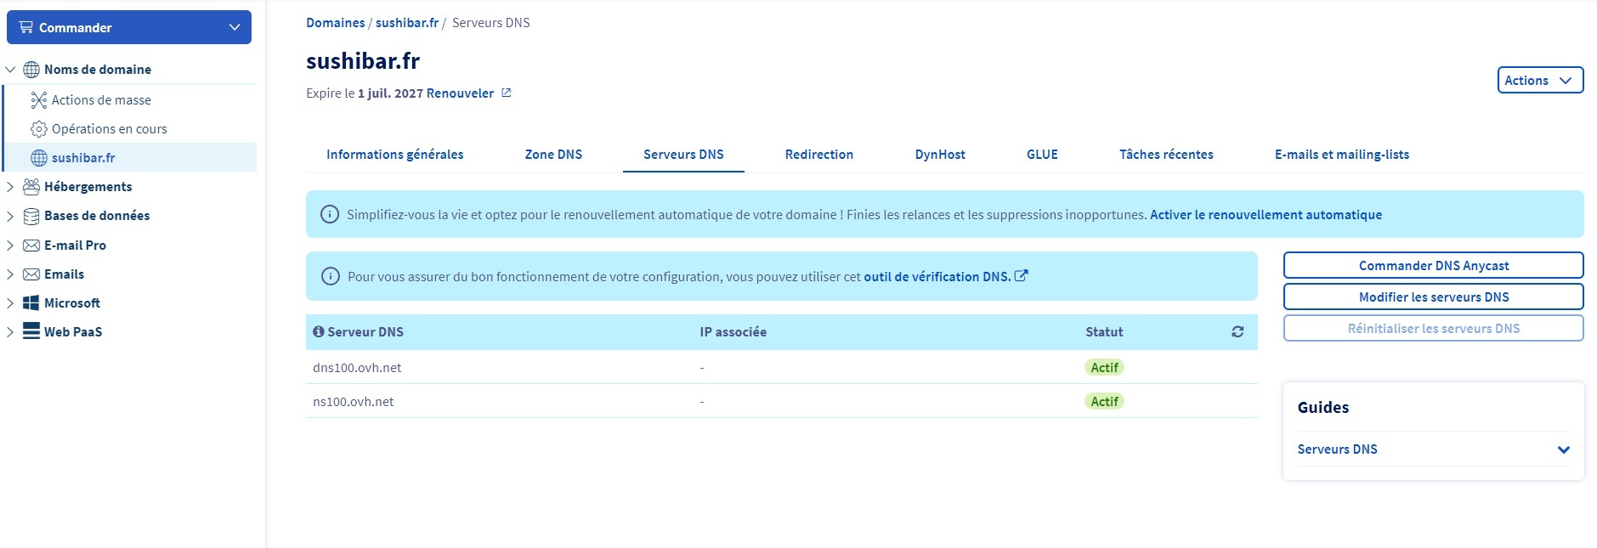Image resolution: width=1597 pixels, height=548 pixels.
Task: Click the Web PaaS stack icon
Action: click(31, 331)
